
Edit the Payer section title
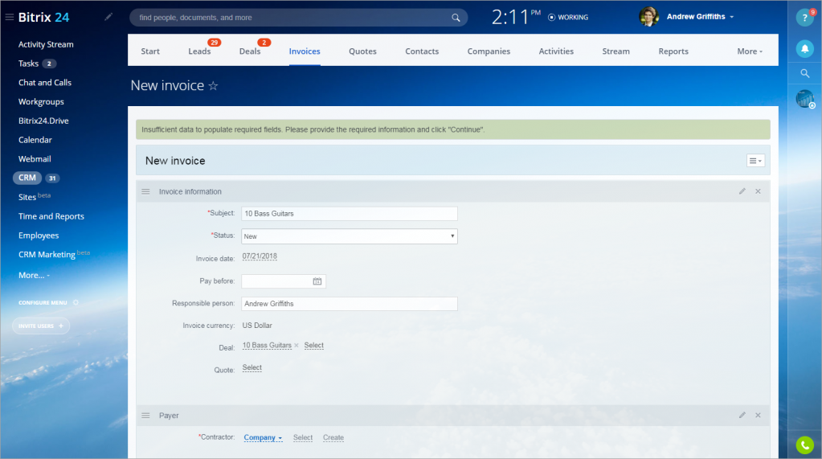click(x=742, y=416)
